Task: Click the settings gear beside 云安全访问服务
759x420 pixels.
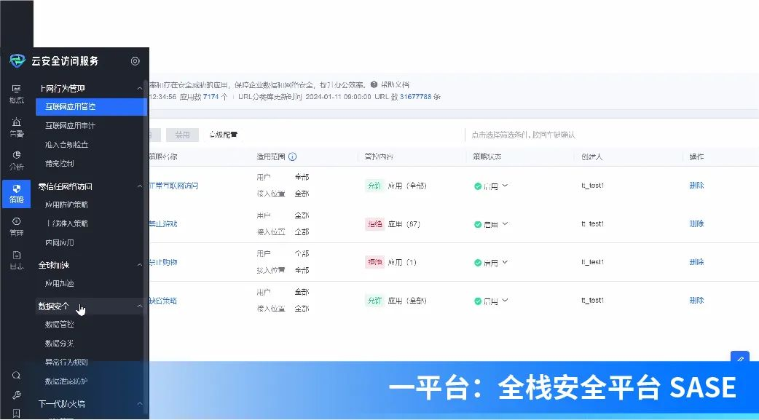Action: coord(135,61)
